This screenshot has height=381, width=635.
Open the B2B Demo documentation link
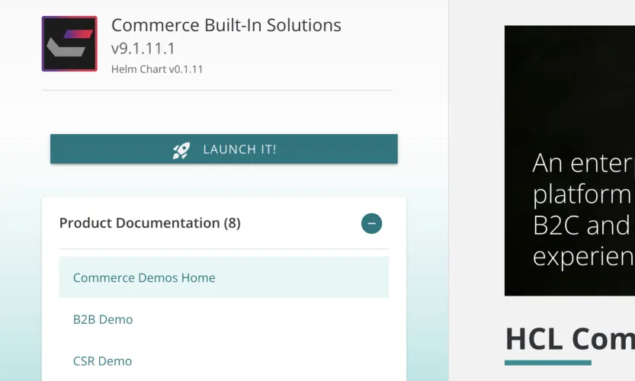tap(103, 319)
